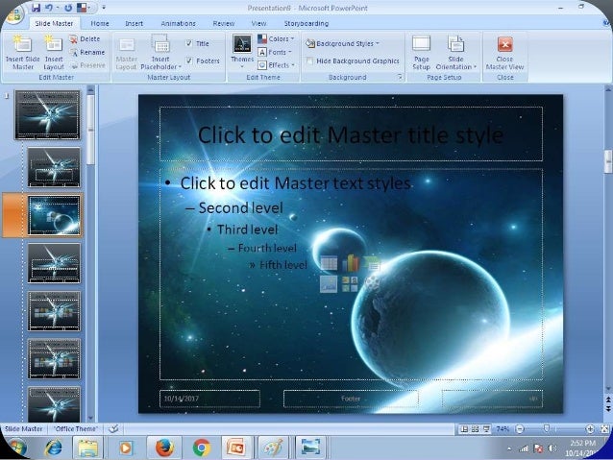Click the date placeholder 10/14/2017
The width and height of the screenshot is (613, 460).
tap(209, 399)
